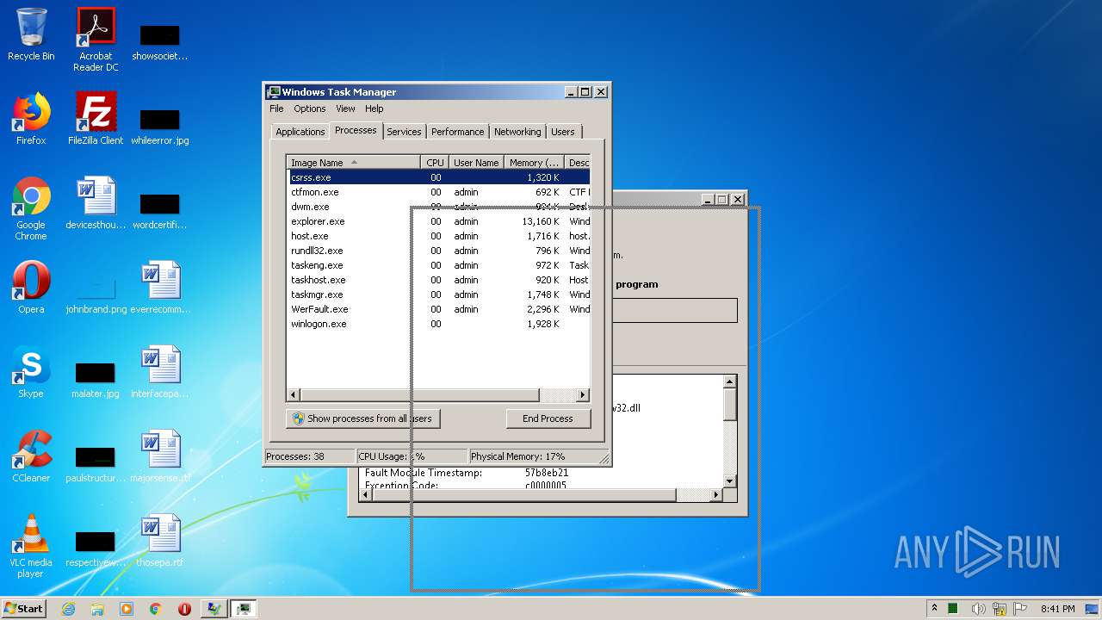Open Windows Explorer folder on taskbar

97,609
